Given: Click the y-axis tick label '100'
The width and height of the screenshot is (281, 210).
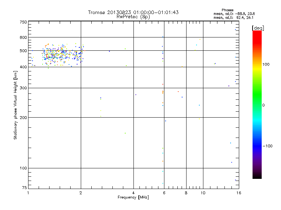Looking at the screenshot, I should 23,168.
